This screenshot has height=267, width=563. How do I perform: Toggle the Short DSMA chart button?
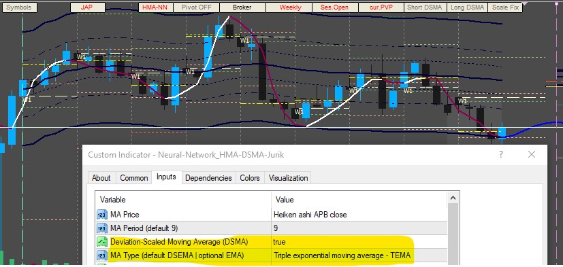[x=424, y=7]
